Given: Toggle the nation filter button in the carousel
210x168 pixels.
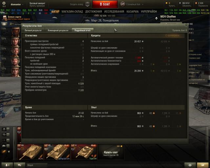Looking at the screenshot, I should [x=4, y=129].
